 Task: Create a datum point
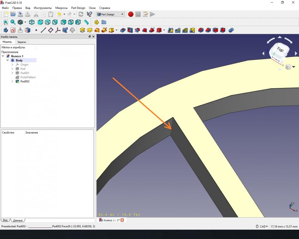pos(36,30)
